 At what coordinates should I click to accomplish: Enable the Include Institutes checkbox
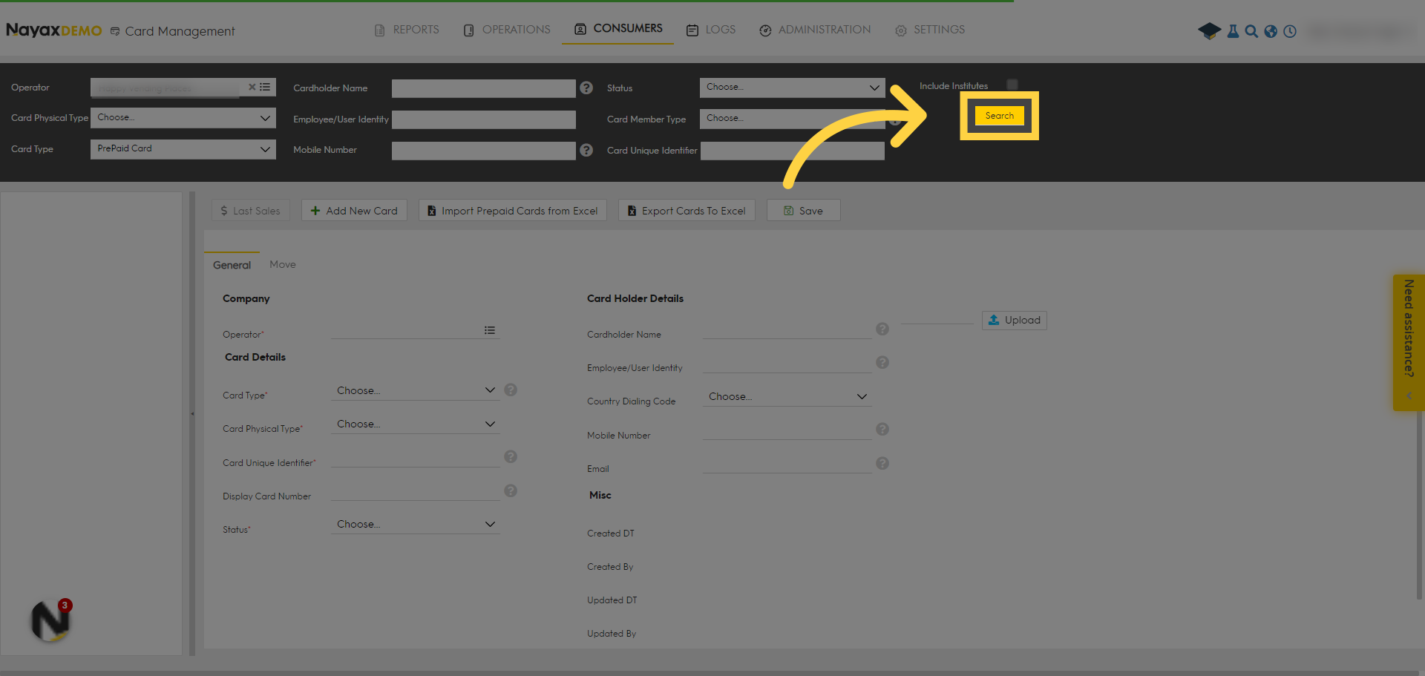[x=1012, y=85]
